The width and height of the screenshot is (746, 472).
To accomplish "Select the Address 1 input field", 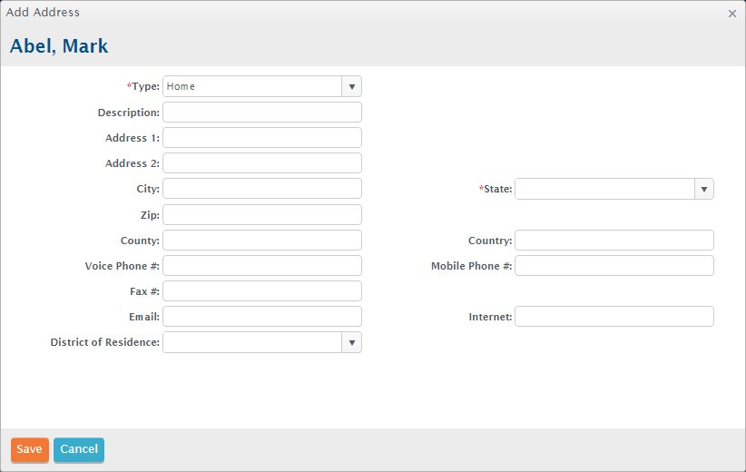I will point(262,137).
